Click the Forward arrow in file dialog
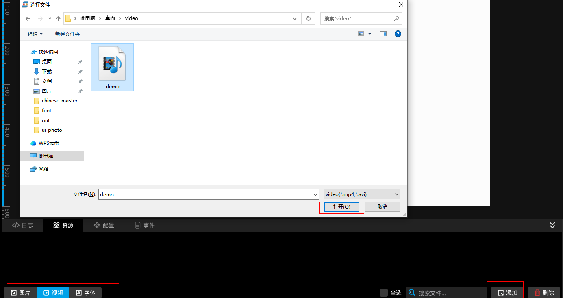The height and width of the screenshot is (298, 563). click(x=40, y=18)
